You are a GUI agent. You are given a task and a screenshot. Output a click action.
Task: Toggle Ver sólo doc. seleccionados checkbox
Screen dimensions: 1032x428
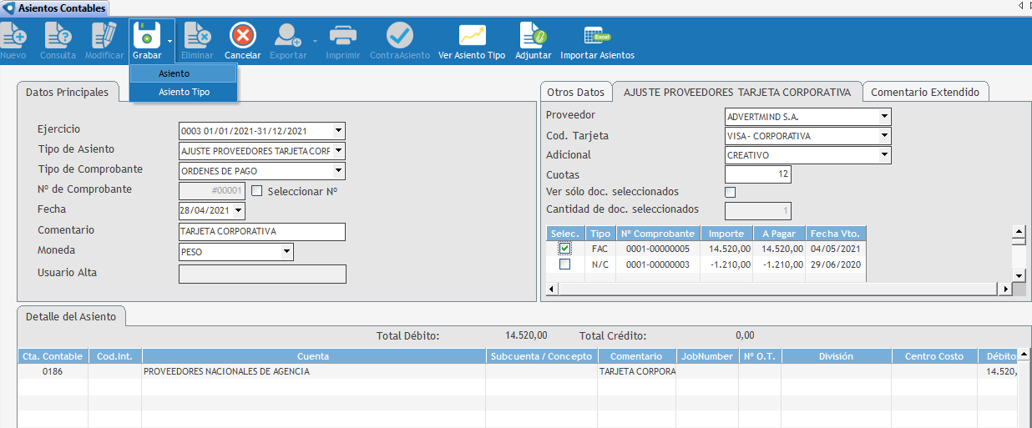(x=731, y=192)
